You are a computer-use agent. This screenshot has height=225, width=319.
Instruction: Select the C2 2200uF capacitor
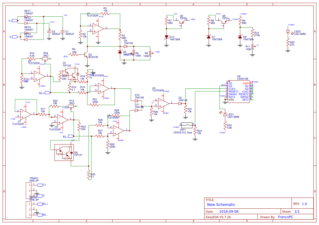click(x=49, y=32)
